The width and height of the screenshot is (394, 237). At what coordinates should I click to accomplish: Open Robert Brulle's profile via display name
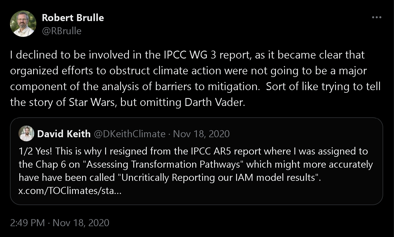pyautogui.click(x=73, y=18)
